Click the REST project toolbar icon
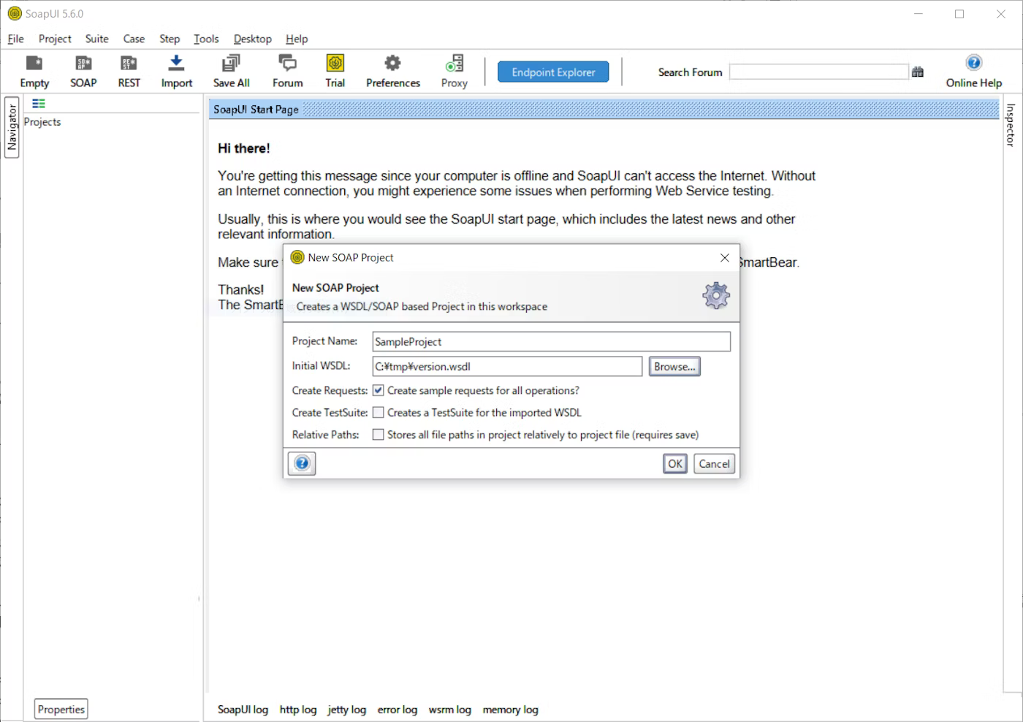1023x722 pixels. point(129,64)
